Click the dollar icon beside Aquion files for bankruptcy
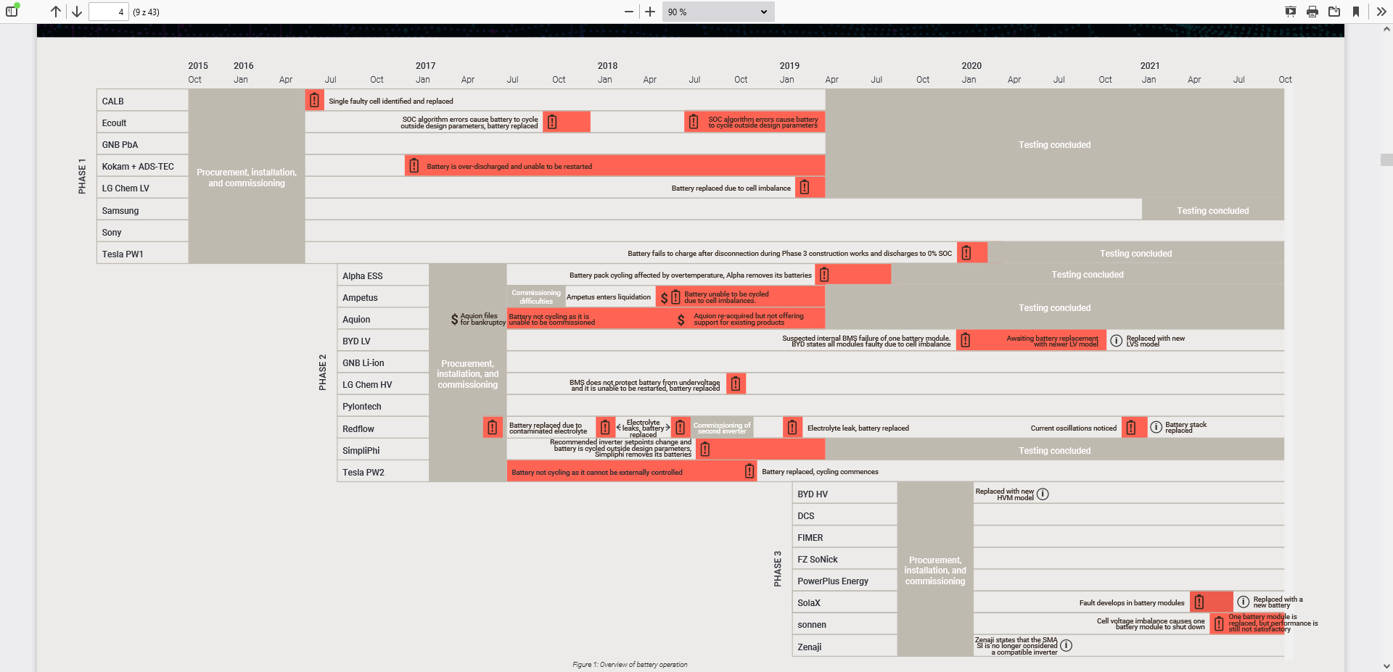The height and width of the screenshot is (672, 1393). (454, 319)
